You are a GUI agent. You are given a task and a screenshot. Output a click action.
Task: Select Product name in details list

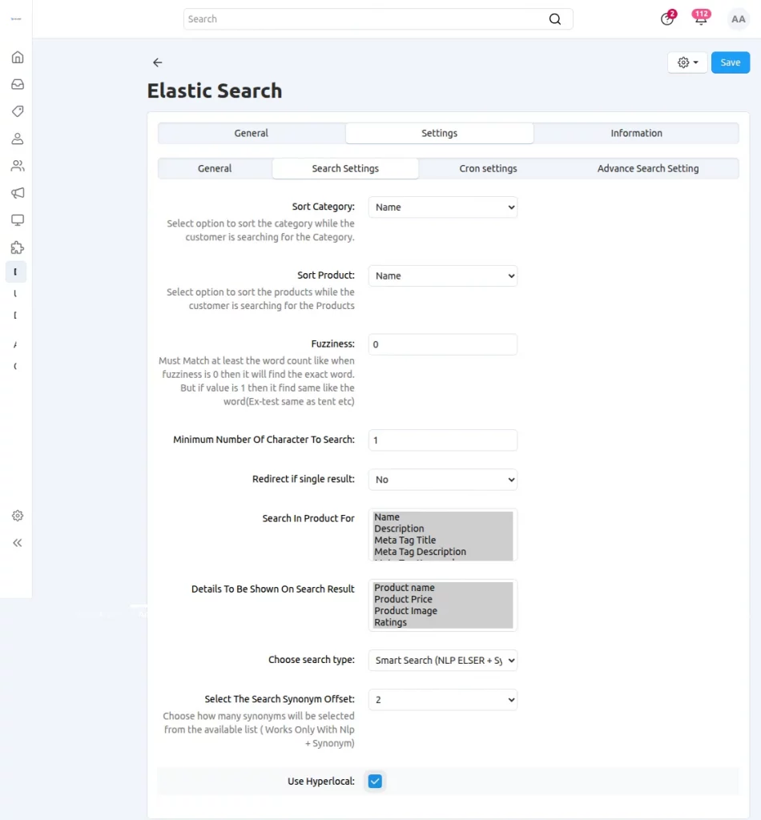click(442, 588)
